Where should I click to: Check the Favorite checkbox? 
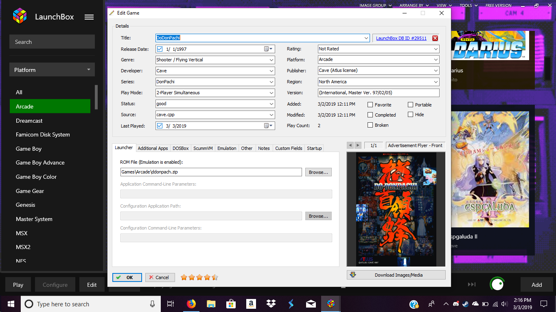pos(370,104)
